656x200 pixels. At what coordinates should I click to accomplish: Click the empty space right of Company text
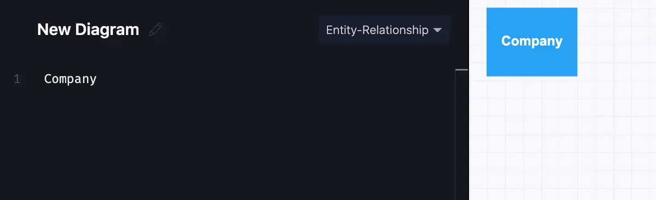(x=273, y=79)
